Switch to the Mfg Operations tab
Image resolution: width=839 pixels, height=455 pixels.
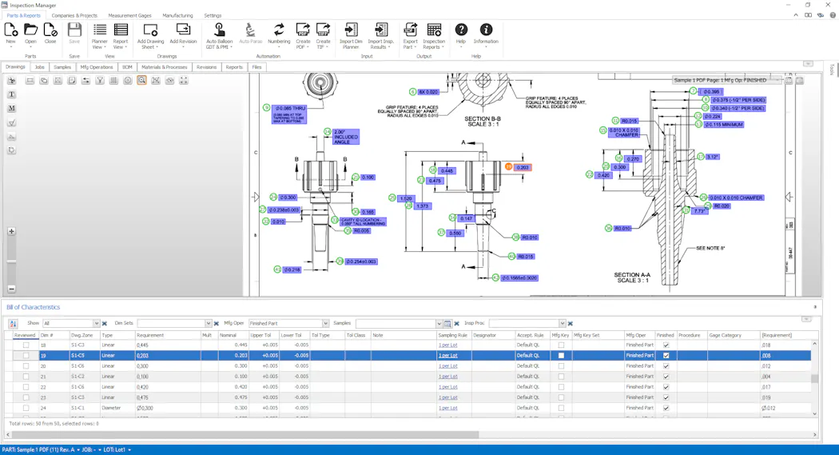97,67
